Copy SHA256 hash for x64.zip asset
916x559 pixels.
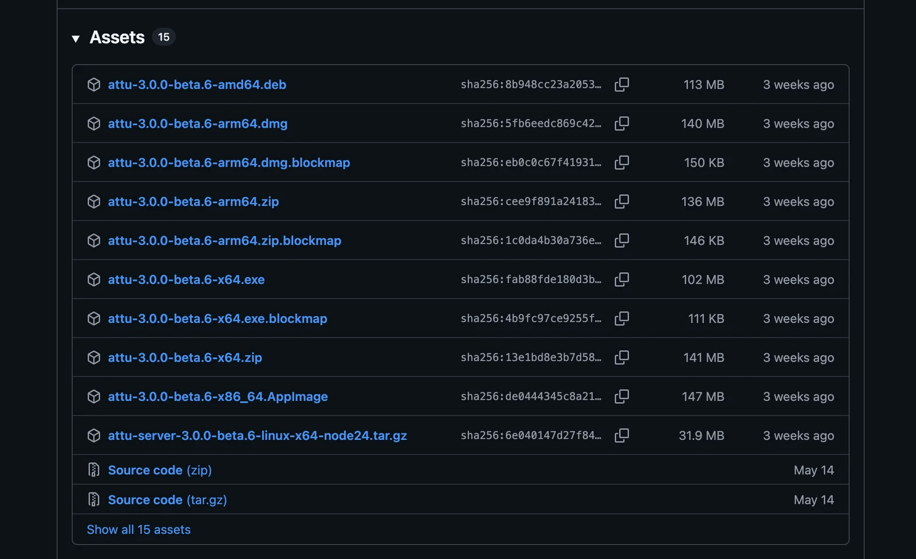[622, 357]
